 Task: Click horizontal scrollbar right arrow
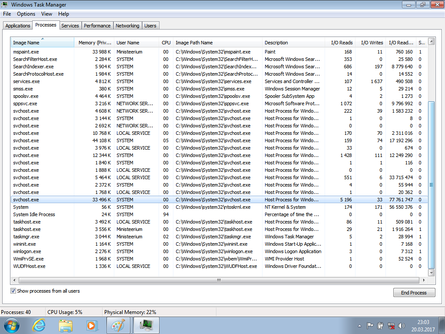coord(424,280)
